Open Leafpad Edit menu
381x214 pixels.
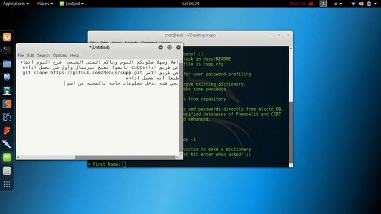(30, 55)
